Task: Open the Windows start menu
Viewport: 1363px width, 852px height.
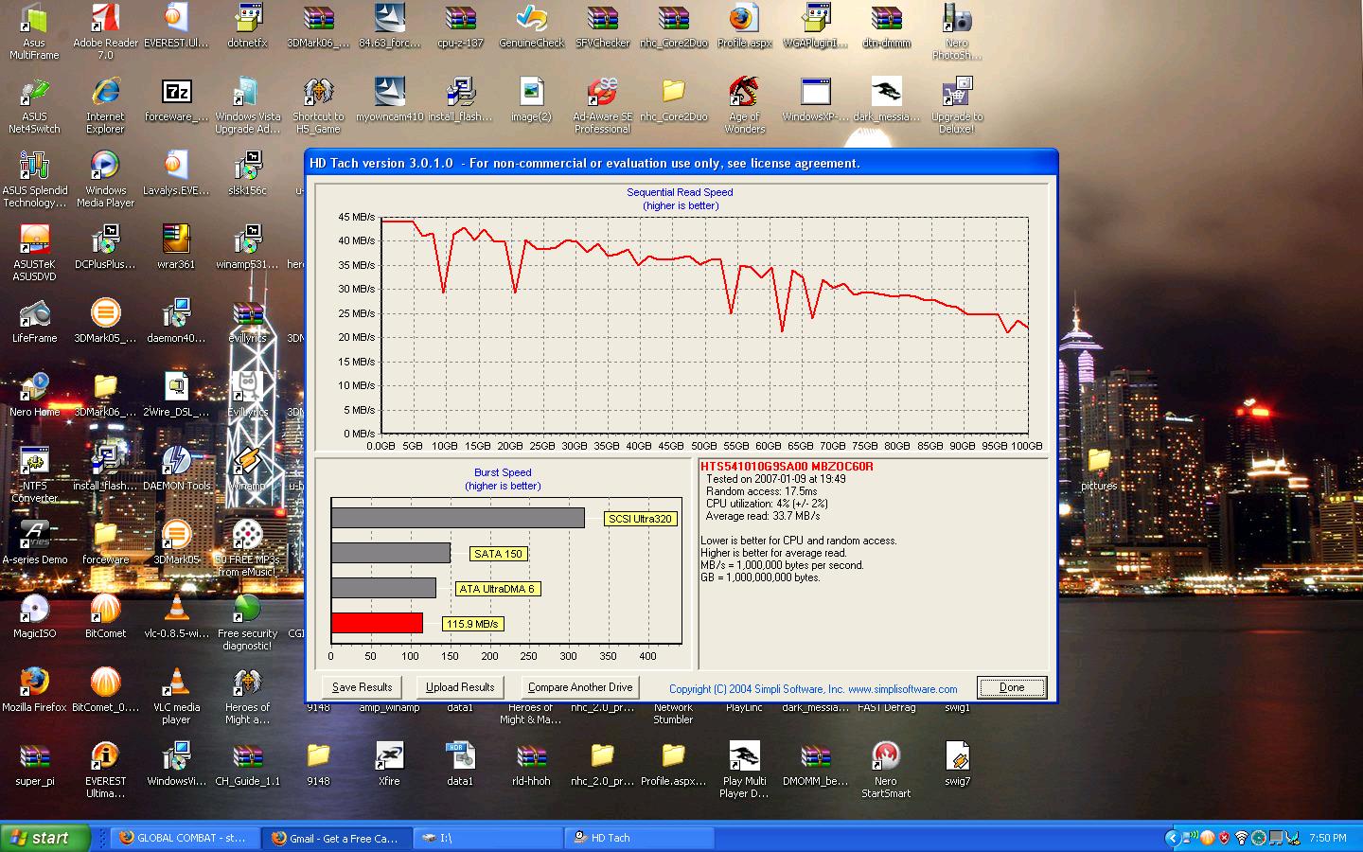Action: tap(44, 838)
